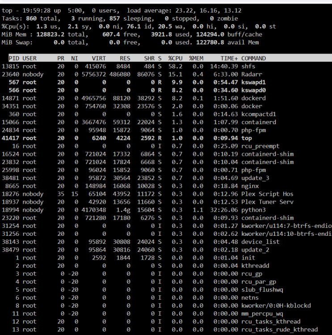Image resolution: width=332 pixels, height=335 pixels.
Task: Click the dockerd command text
Action: [x=253, y=98]
